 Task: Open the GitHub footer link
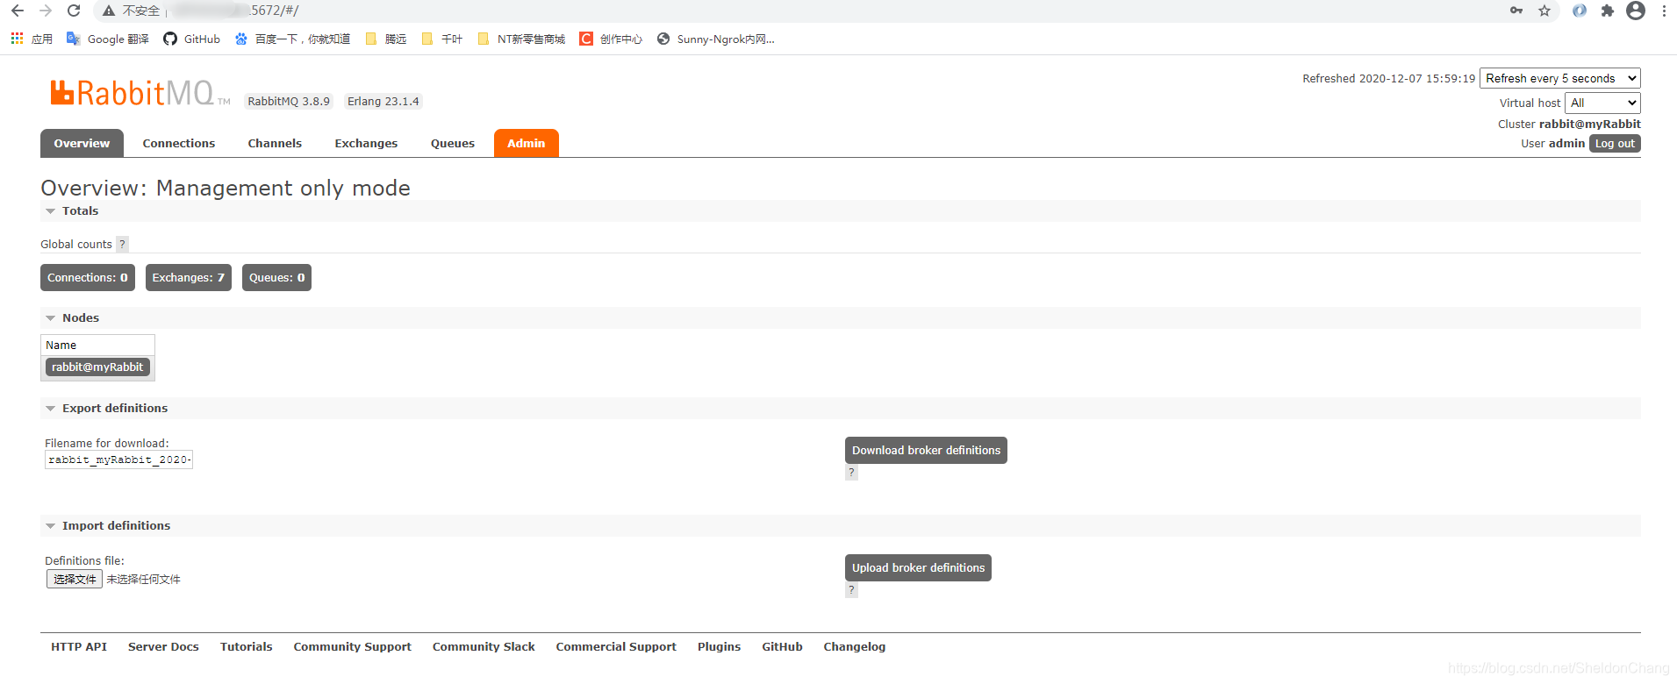point(783,647)
